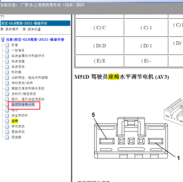Open the 车身系统 section
183x182 pixels.
coord(18,67)
